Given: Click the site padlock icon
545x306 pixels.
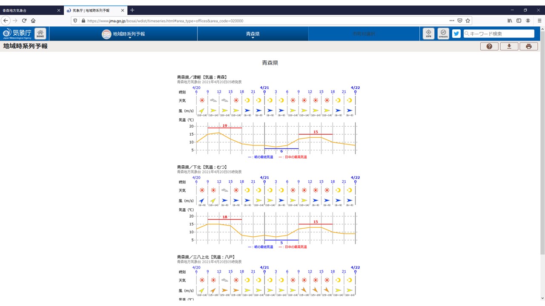Looking at the screenshot, I should (x=83, y=20).
